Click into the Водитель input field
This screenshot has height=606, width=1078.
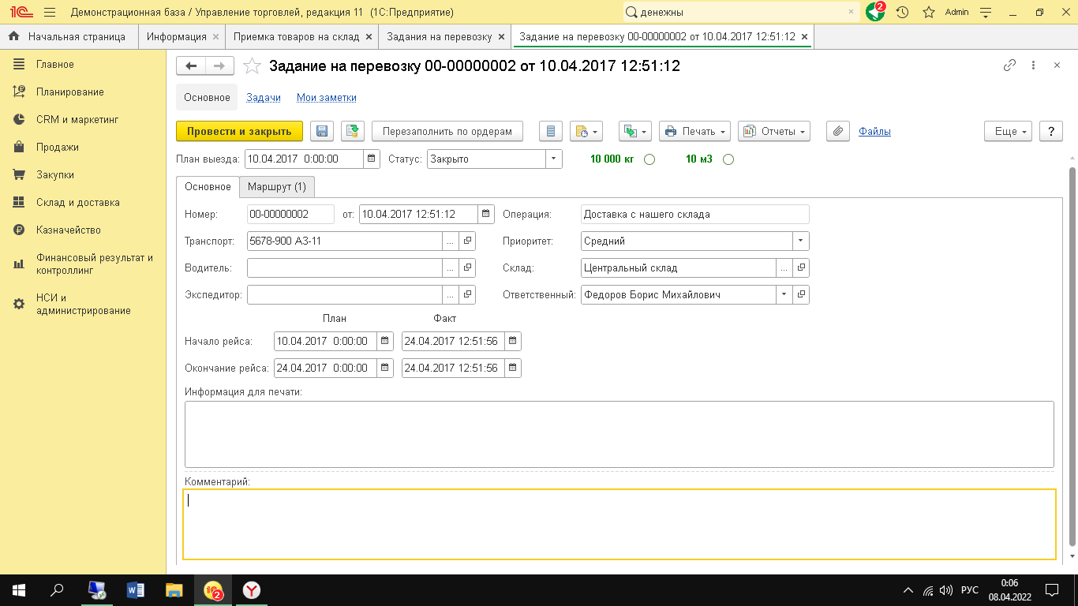pyautogui.click(x=343, y=267)
